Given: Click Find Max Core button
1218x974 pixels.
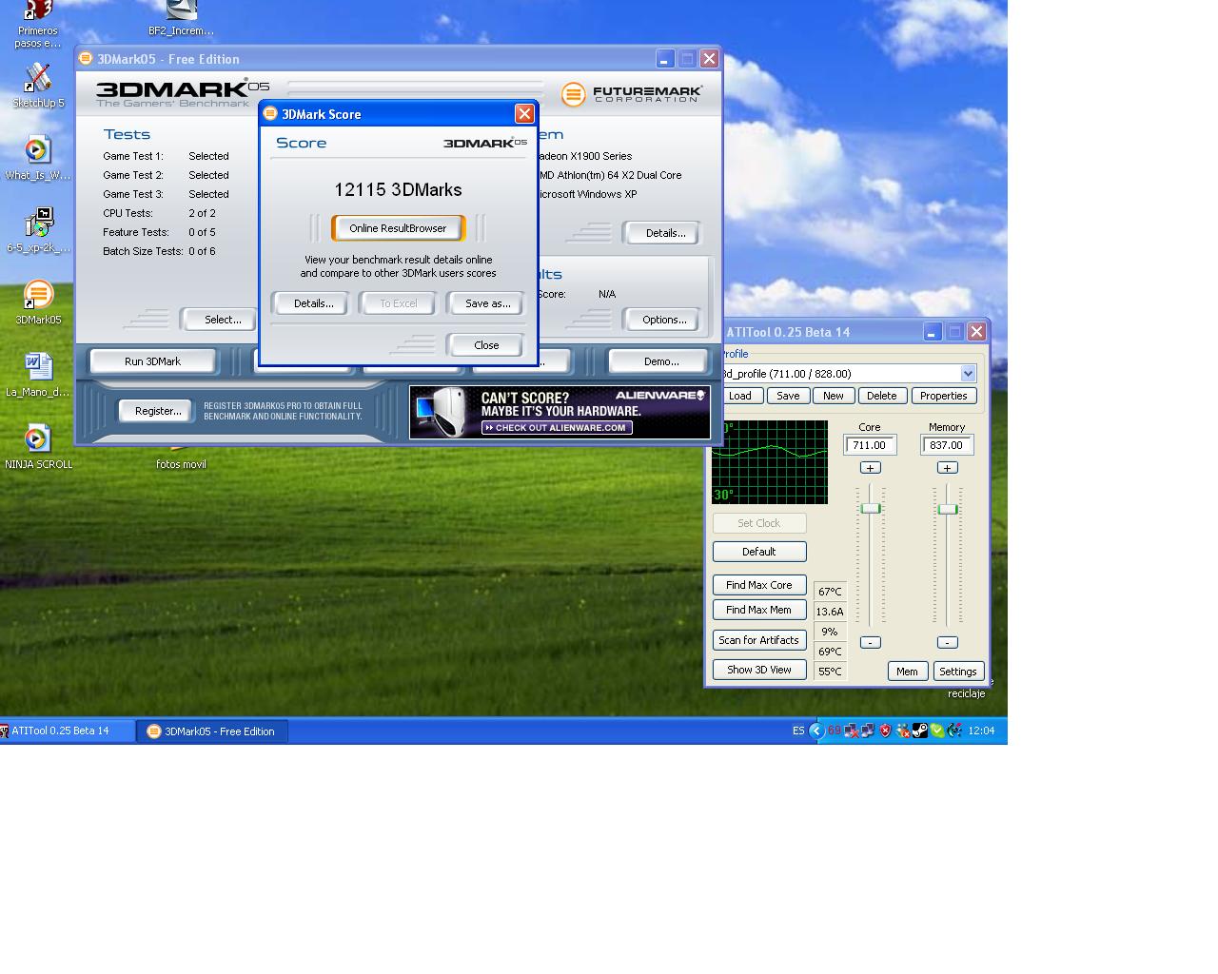Looking at the screenshot, I should pos(758,585).
